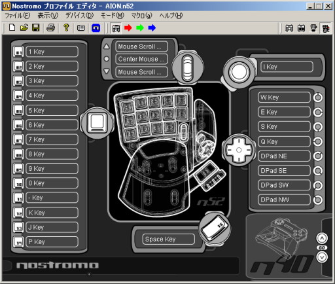The width and height of the screenshot is (335, 284).
Task: Click button 02 icon beside 2 Key
Action: [18, 67]
